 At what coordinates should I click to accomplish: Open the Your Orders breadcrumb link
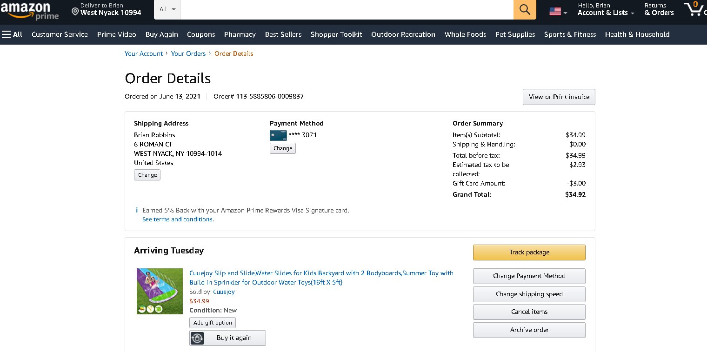pyautogui.click(x=188, y=53)
